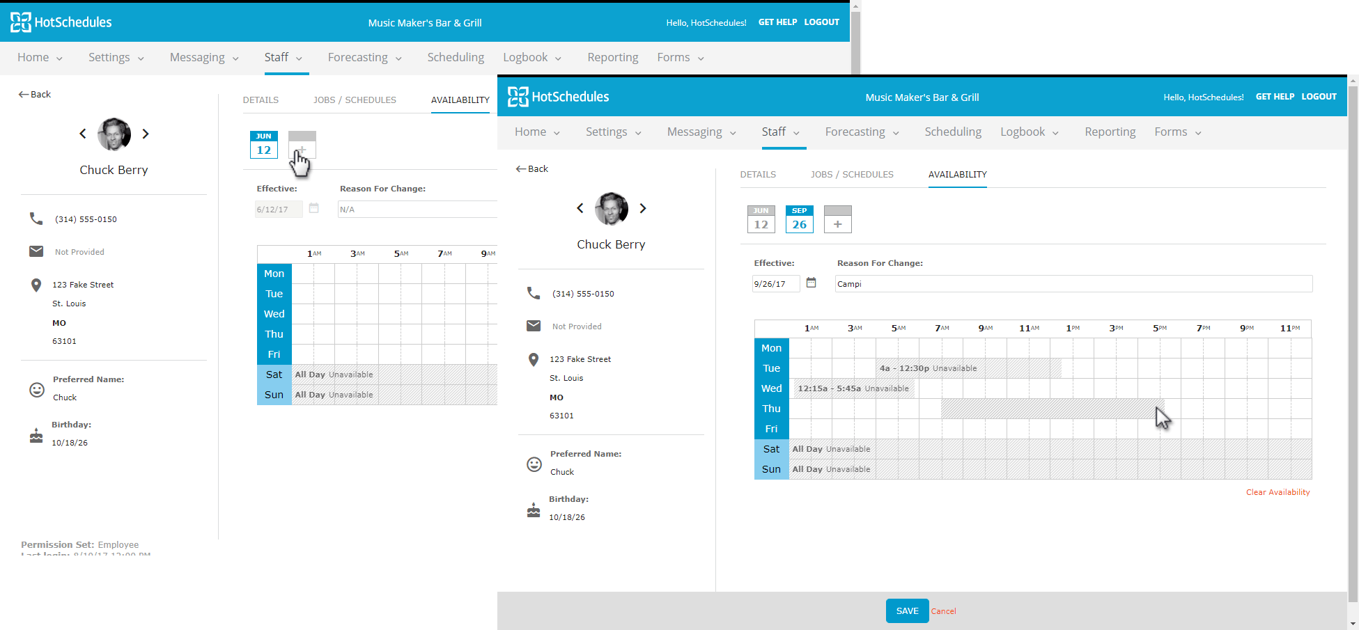
Task: Switch to DETAILS tab in front window
Action: [758, 174]
